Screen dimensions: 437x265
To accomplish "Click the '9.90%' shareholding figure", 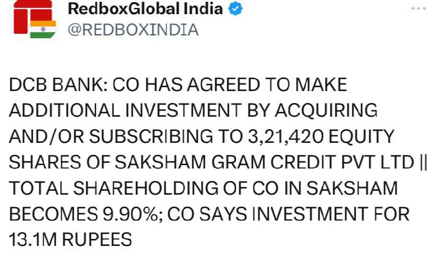I will pos(131,214).
